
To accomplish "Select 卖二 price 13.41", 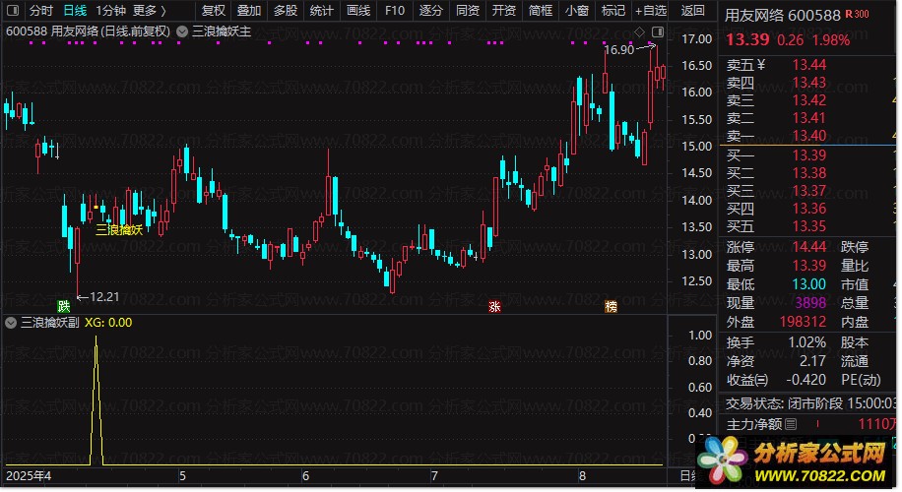I will 808,118.
